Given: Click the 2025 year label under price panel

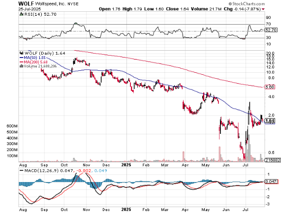Looking at the screenshot, I should click(x=126, y=165).
